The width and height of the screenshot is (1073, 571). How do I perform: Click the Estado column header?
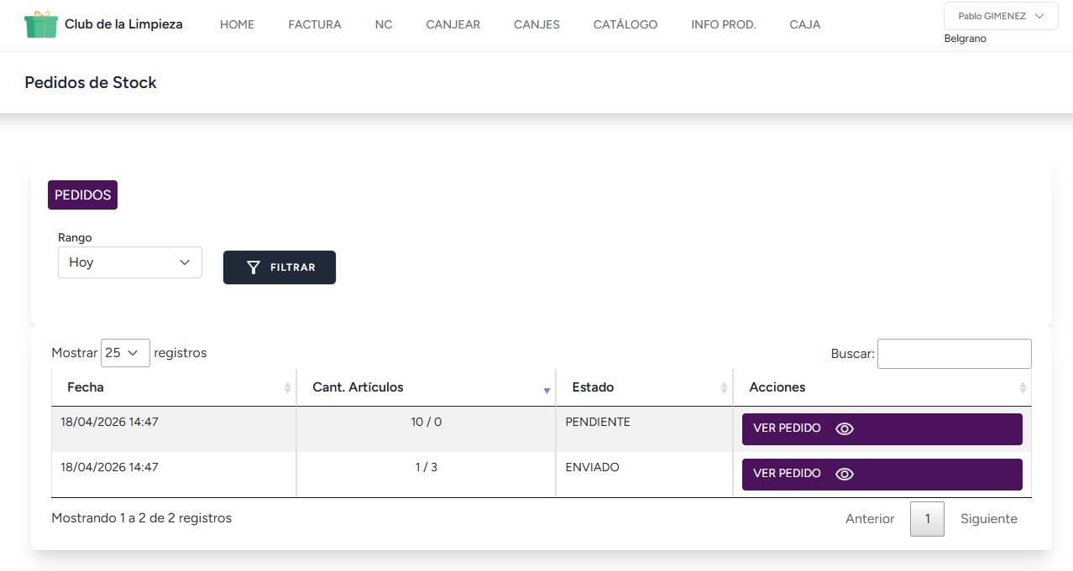pyautogui.click(x=645, y=387)
